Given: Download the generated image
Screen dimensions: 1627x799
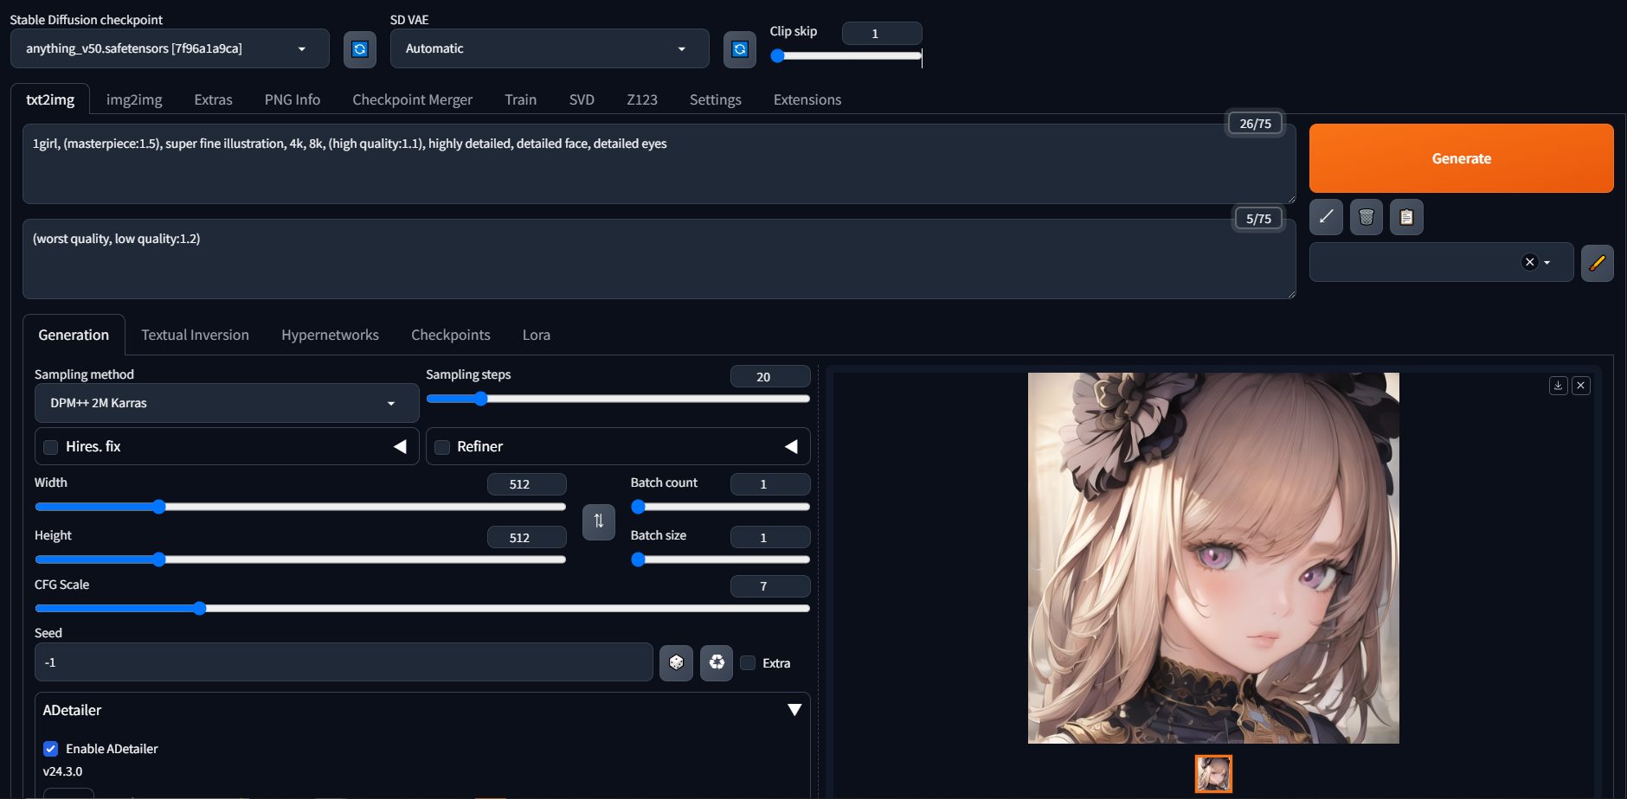Looking at the screenshot, I should (x=1558, y=386).
